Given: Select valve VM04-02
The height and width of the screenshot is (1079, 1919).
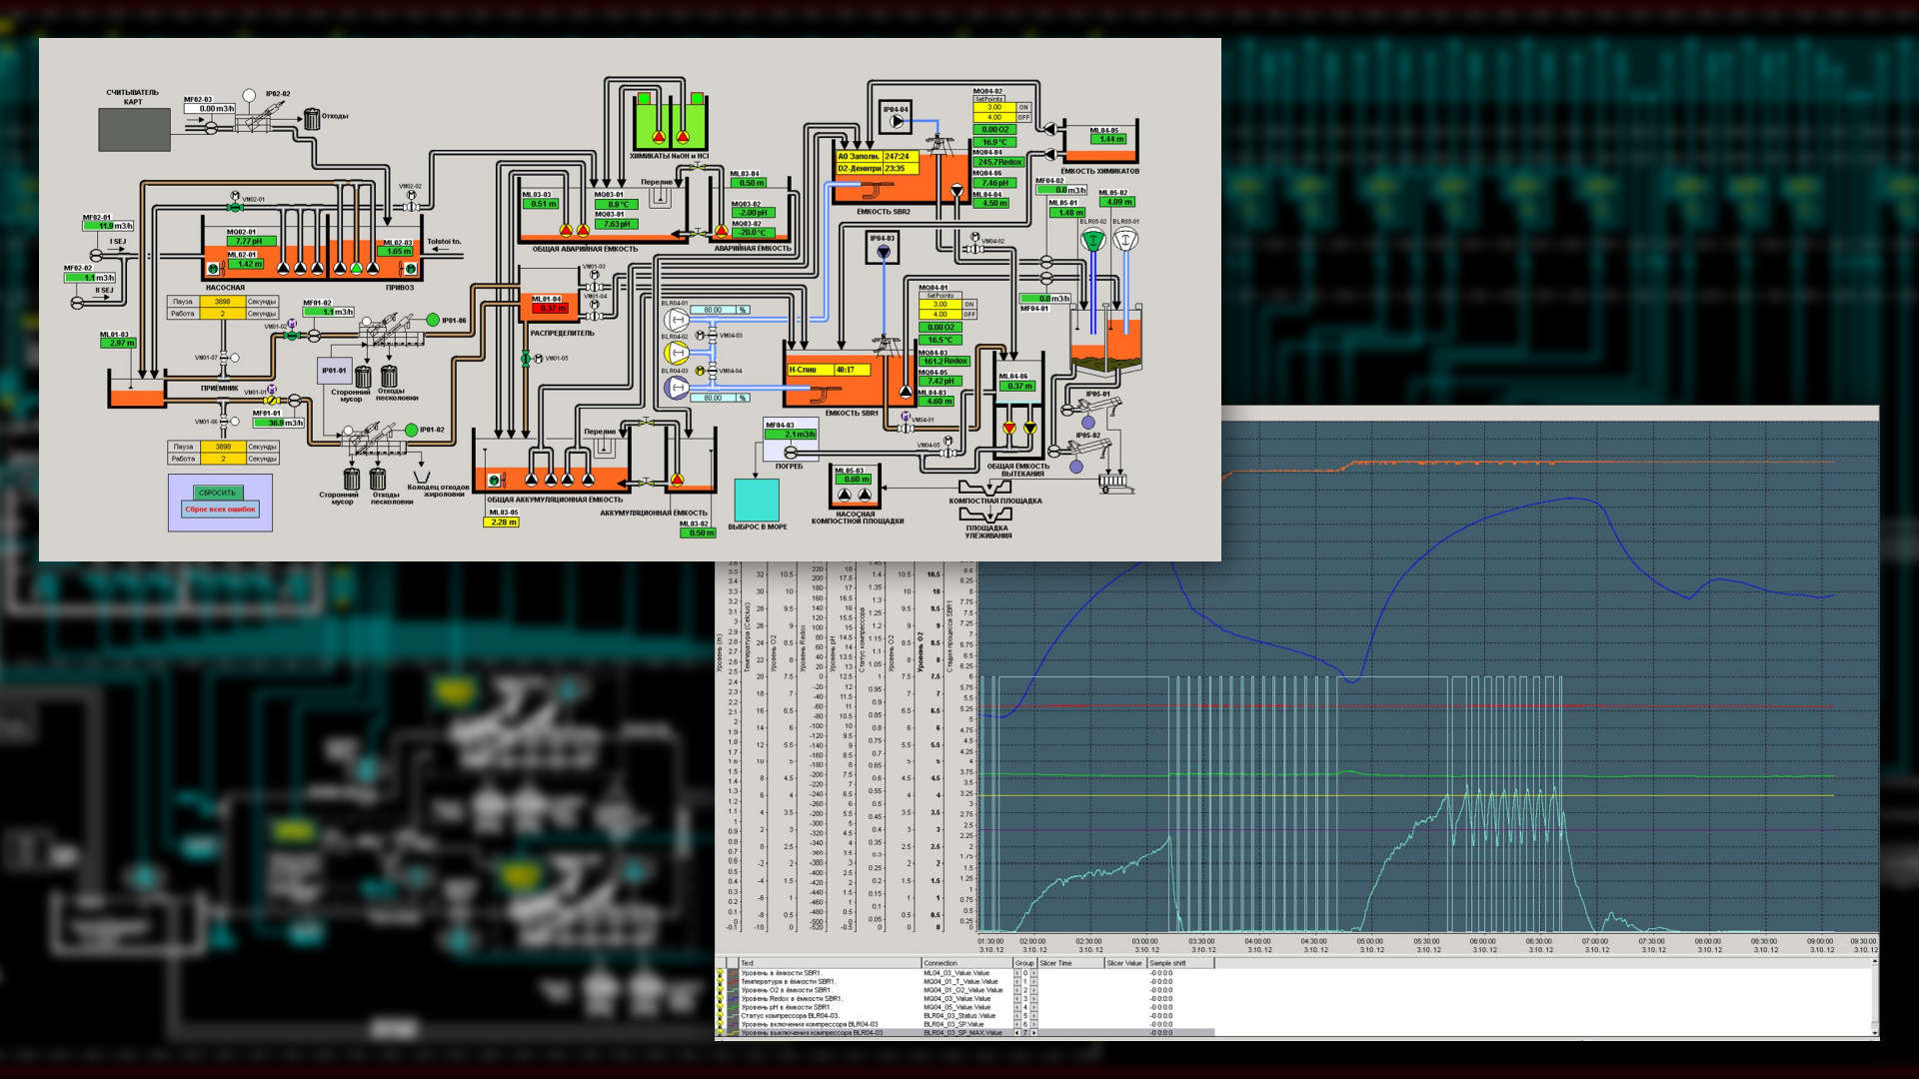Looking at the screenshot, I should pyautogui.click(x=975, y=249).
